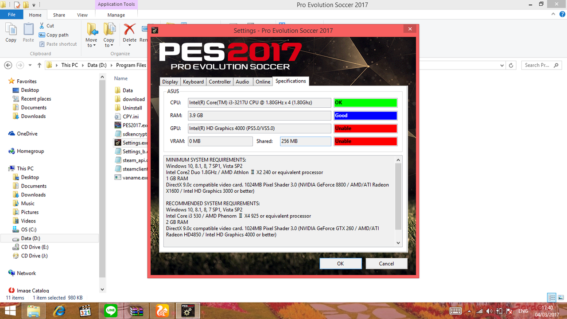
Task: Open the Manage ribbon tab
Action: click(x=116, y=15)
